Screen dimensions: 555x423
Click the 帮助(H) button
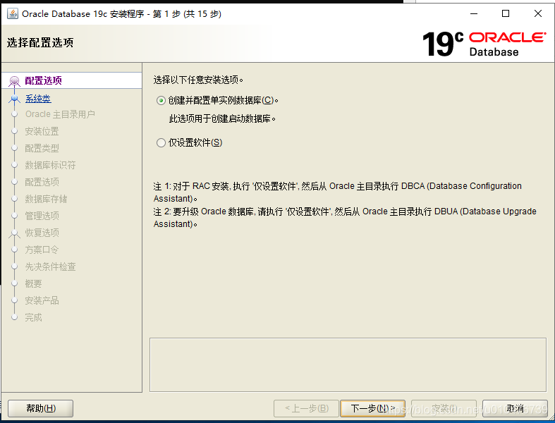coord(41,408)
